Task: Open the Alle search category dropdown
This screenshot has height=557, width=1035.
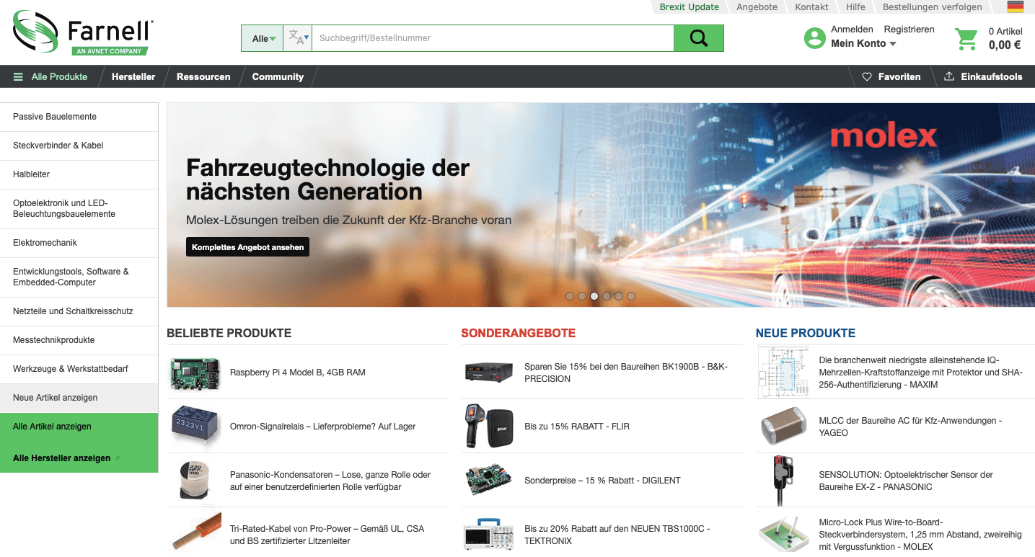Action: [x=263, y=38]
